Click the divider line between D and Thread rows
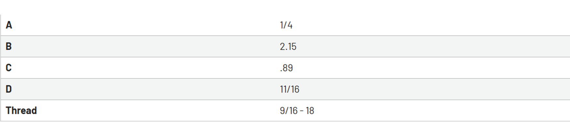The height and width of the screenshot is (136, 570). pyautogui.click(x=285, y=100)
